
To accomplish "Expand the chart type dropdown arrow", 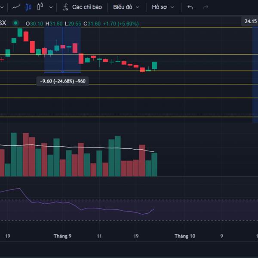I will [x=52, y=7].
